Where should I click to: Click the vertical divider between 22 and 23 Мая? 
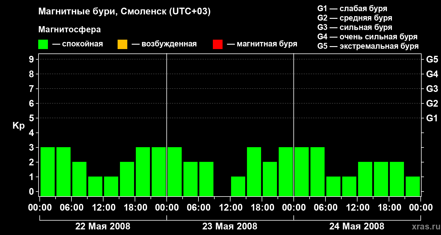click(167, 125)
